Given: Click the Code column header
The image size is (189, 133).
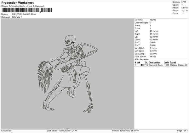Looking at the screenshot, I should tap(166, 62).
